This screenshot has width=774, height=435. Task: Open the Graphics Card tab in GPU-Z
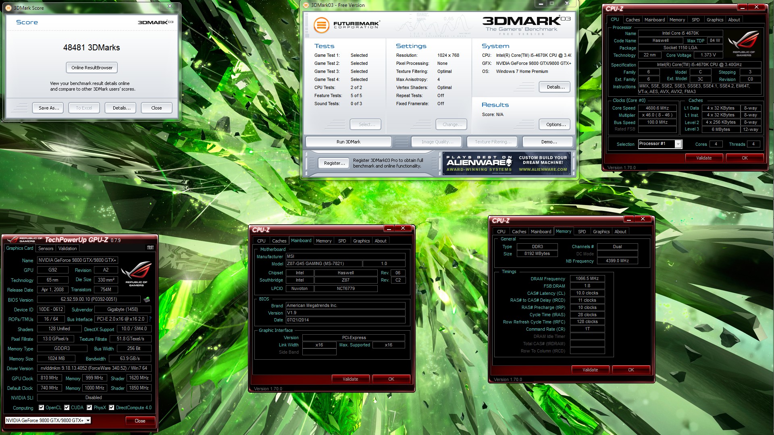point(20,248)
